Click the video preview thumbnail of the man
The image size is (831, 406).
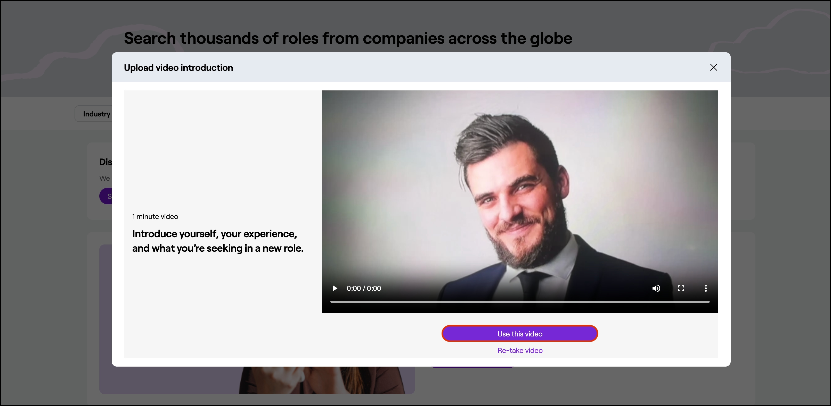click(x=519, y=193)
